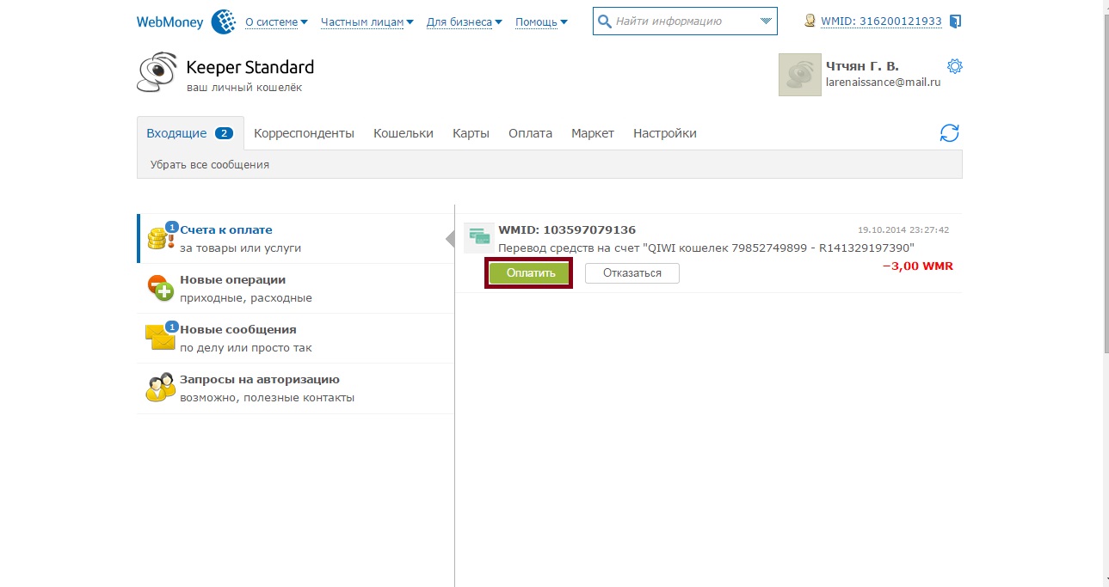Click the 'WMID: 316200121933' link

coord(882,21)
